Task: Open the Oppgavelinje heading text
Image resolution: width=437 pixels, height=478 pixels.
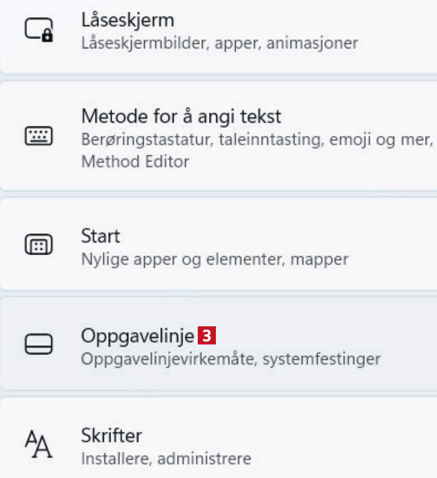Action: [138, 336]
